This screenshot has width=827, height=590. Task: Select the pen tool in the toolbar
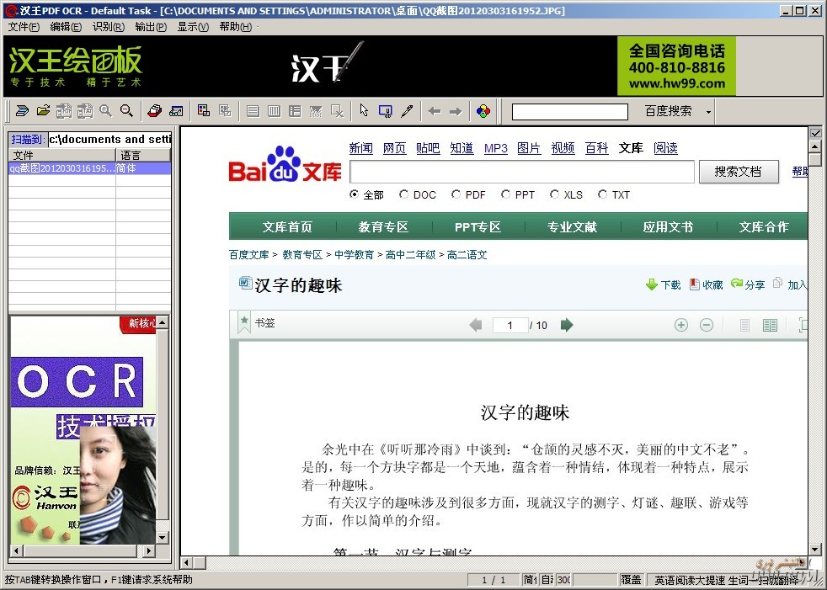point(407,111)
